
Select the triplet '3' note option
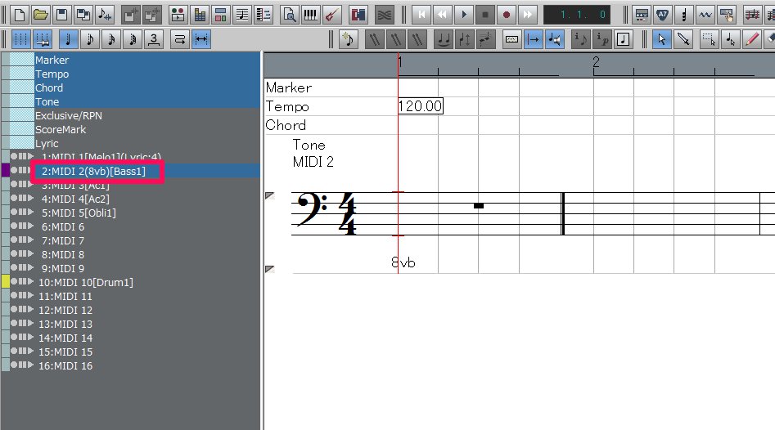154,39
